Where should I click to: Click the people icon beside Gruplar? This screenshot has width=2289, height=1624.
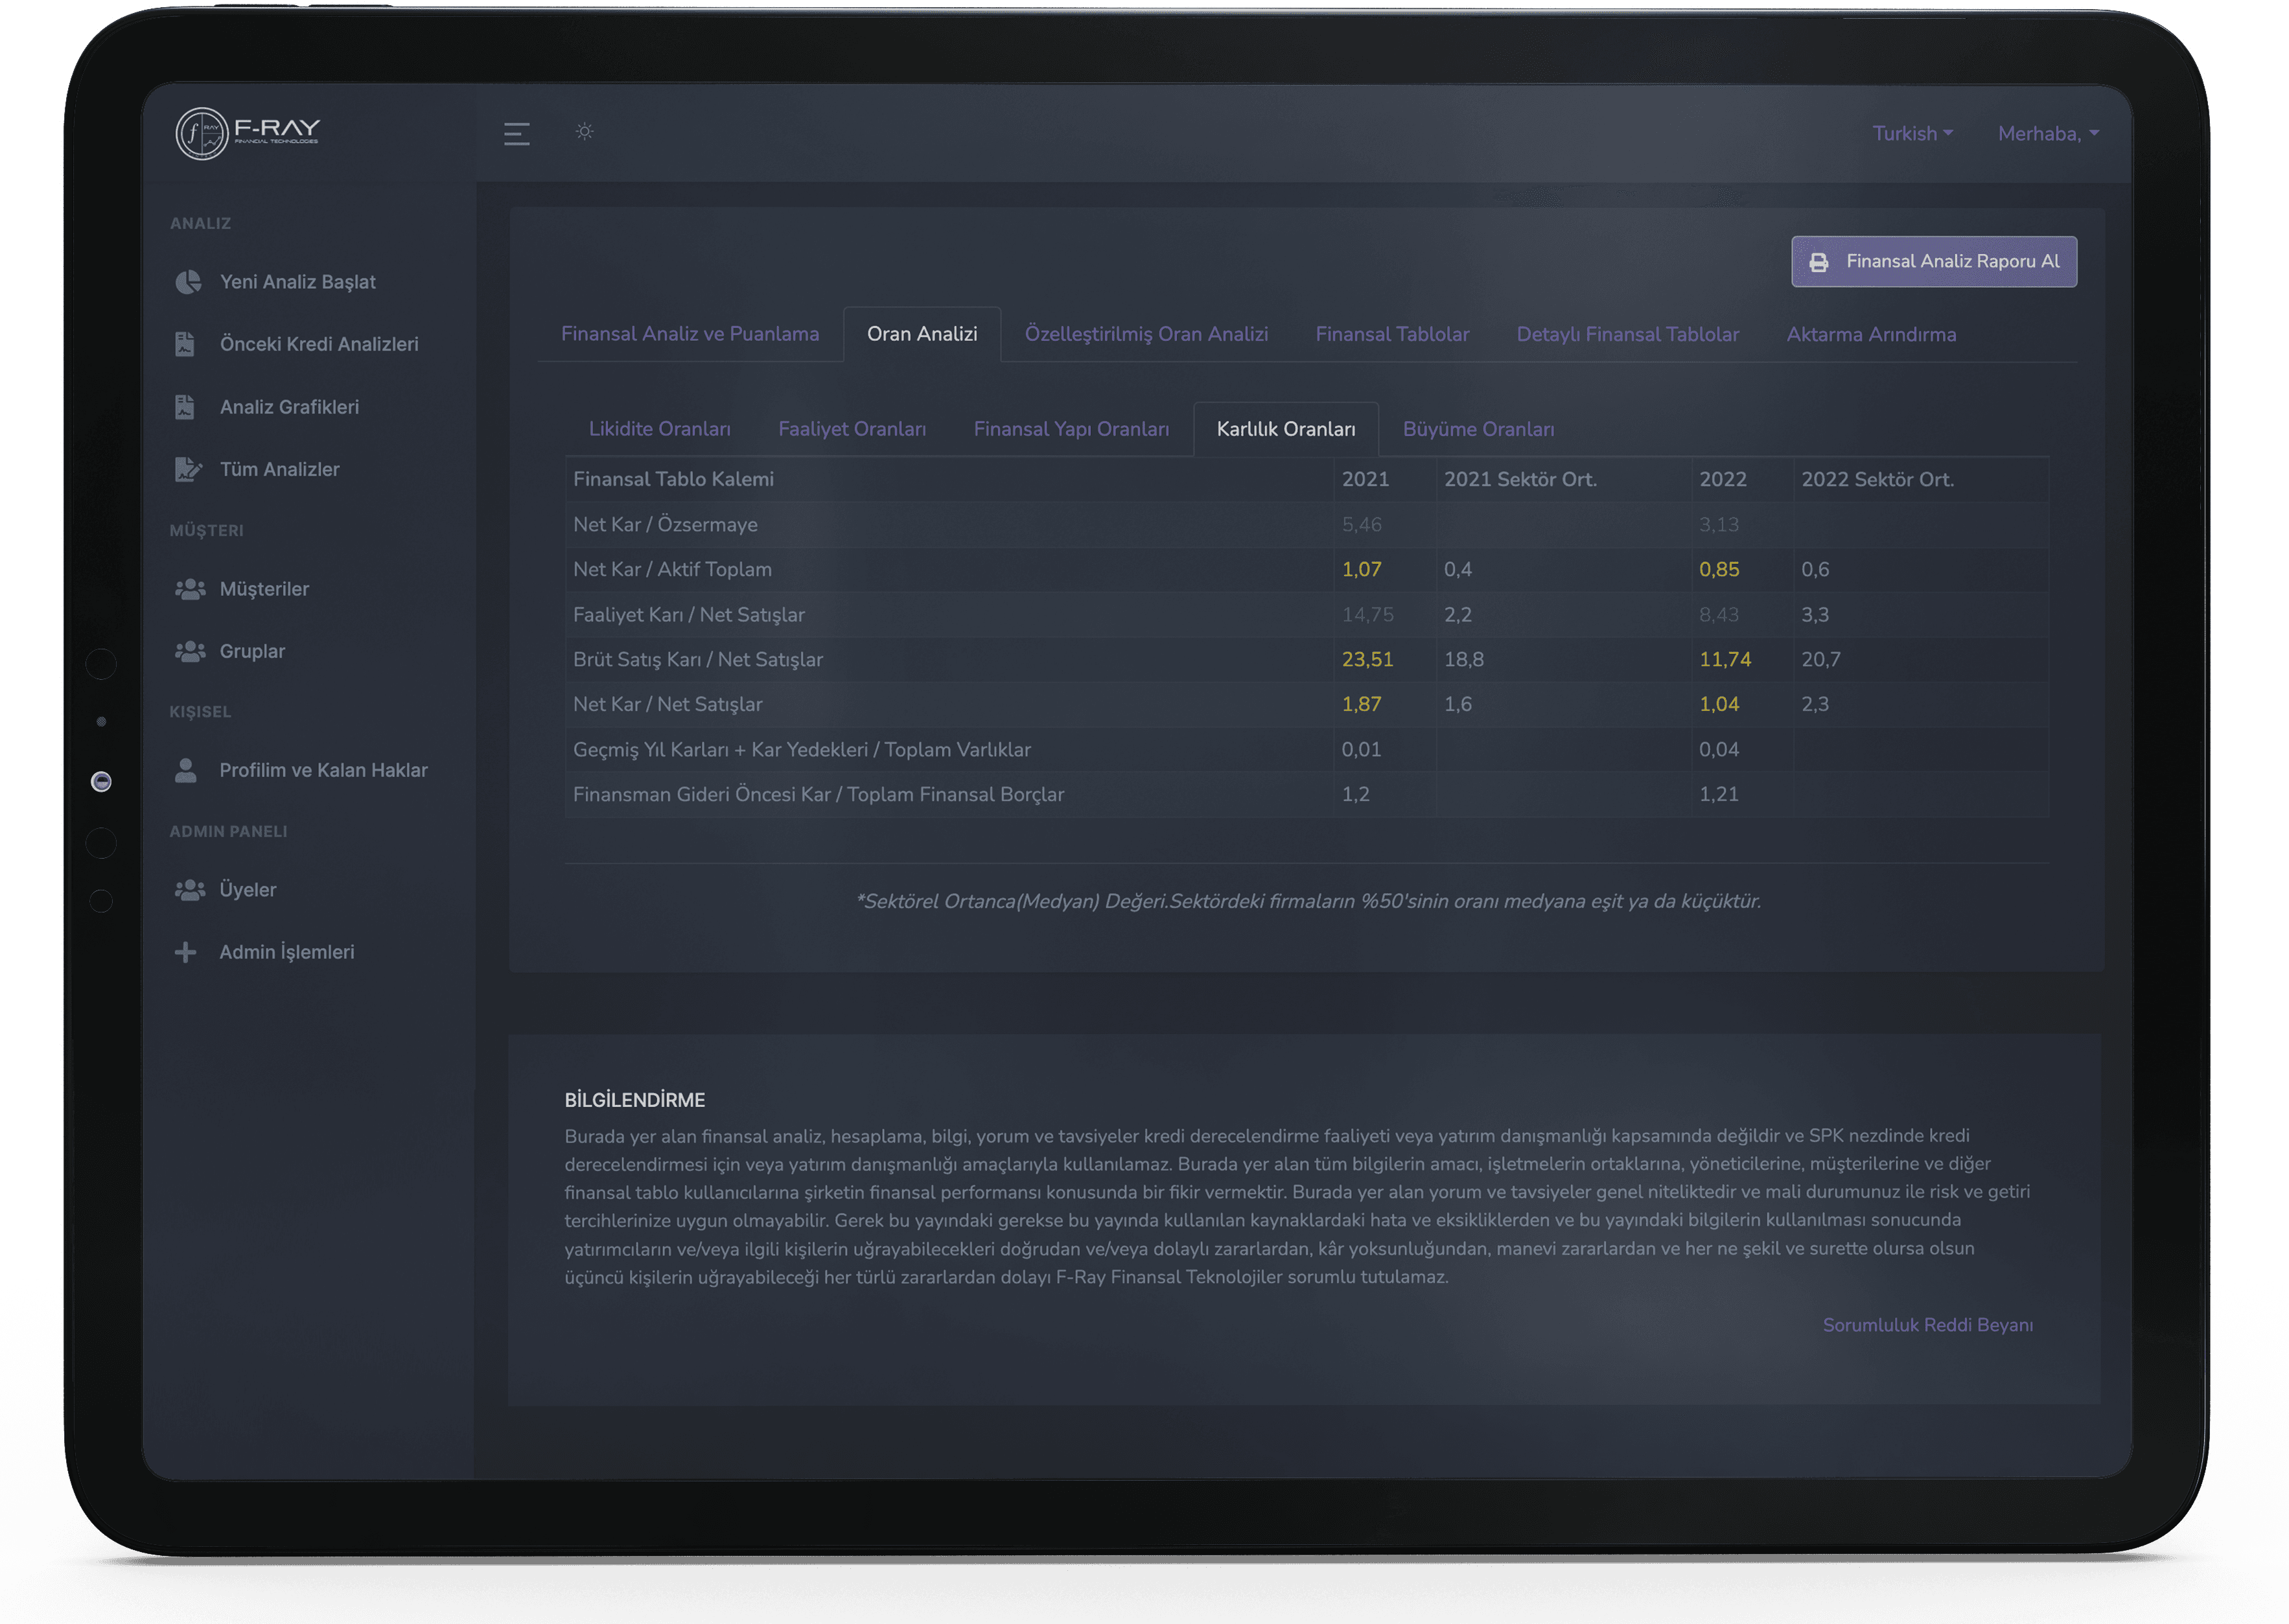190,651
